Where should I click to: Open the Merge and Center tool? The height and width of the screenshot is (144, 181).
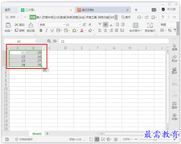tap(136, 25)
